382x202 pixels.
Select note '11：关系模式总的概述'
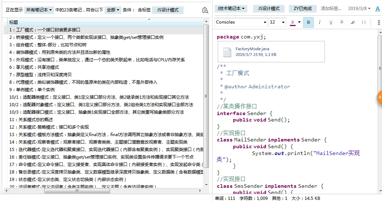point(103,120)
